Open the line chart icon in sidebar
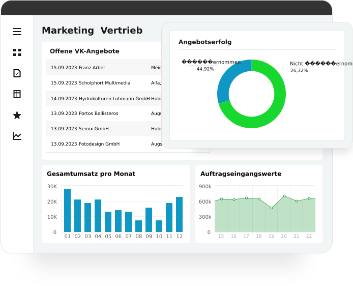 pyautogui.click(x=17, y=136)
